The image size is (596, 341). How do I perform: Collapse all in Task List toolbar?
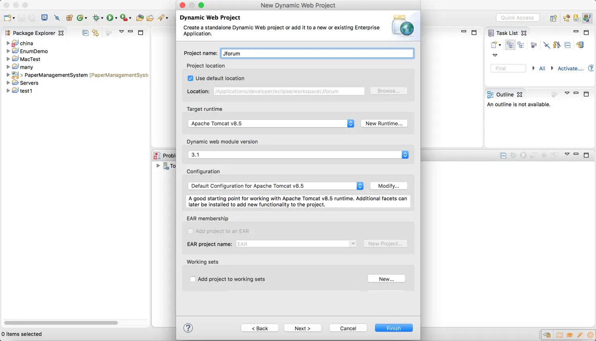tap(567, 45)
